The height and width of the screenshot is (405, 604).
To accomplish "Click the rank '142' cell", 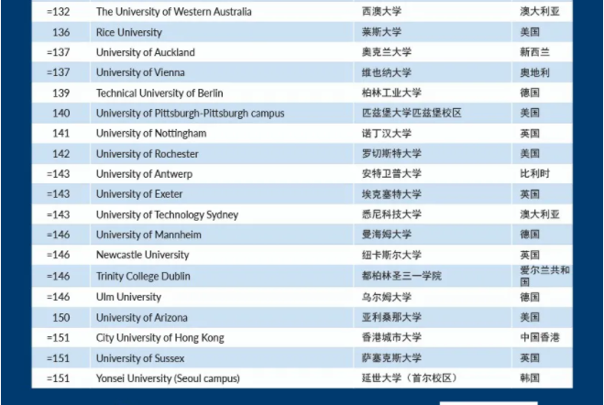I will 60,154.
